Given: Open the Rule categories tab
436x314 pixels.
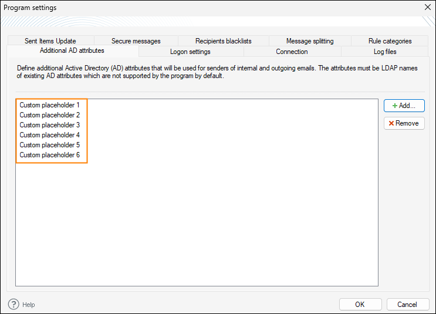Looking at the screenshot, I should [x=390, y=41].
